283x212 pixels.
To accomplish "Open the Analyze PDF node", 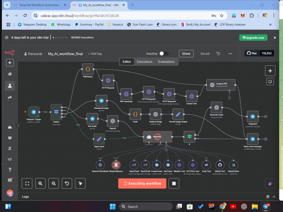I will pyautogui.click(x=221, y=85).
